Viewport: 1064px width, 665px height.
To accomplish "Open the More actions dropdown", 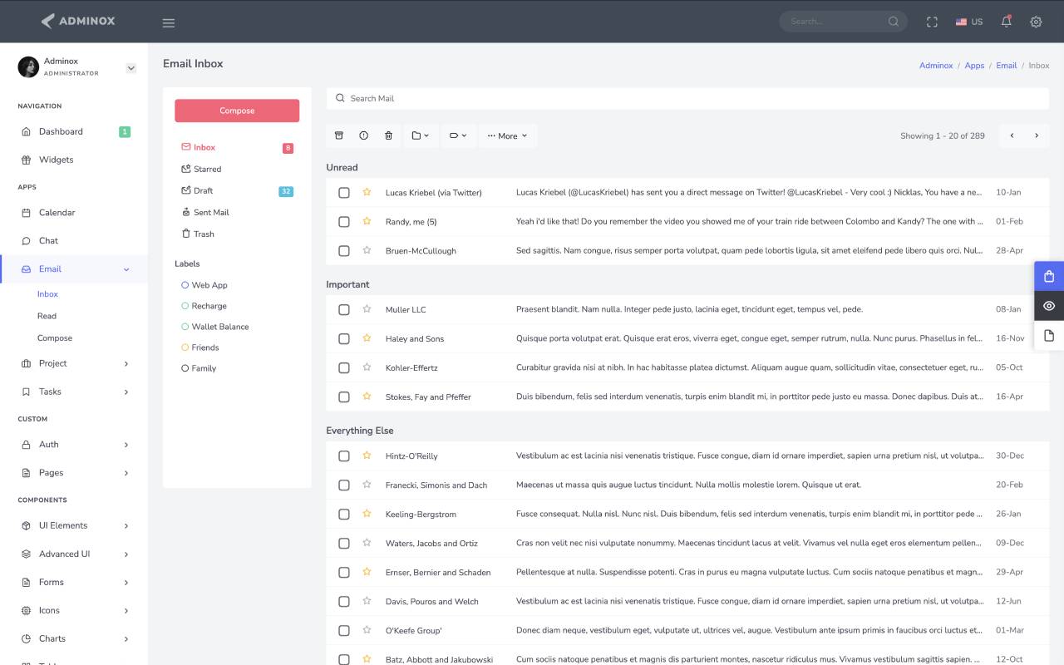I will (x=508, y=135).
